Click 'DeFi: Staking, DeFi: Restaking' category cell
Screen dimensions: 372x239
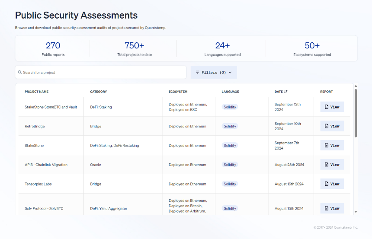114,145
